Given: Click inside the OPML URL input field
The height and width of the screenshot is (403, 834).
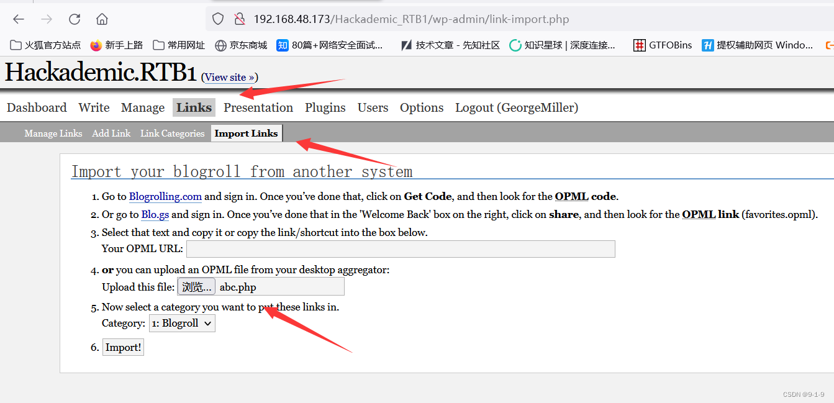Looking at the screenshot, I should 401,248.
